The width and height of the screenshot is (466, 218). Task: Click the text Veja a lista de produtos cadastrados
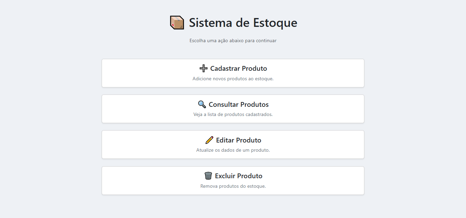233,114
